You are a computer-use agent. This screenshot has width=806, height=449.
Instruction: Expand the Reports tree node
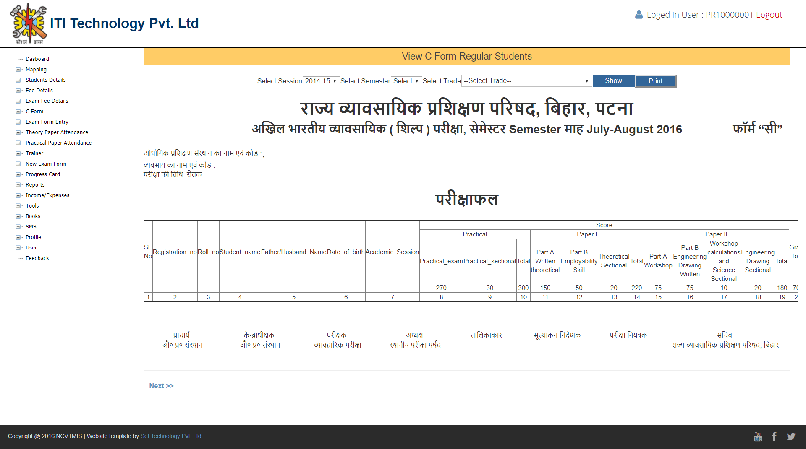[18, 185]
